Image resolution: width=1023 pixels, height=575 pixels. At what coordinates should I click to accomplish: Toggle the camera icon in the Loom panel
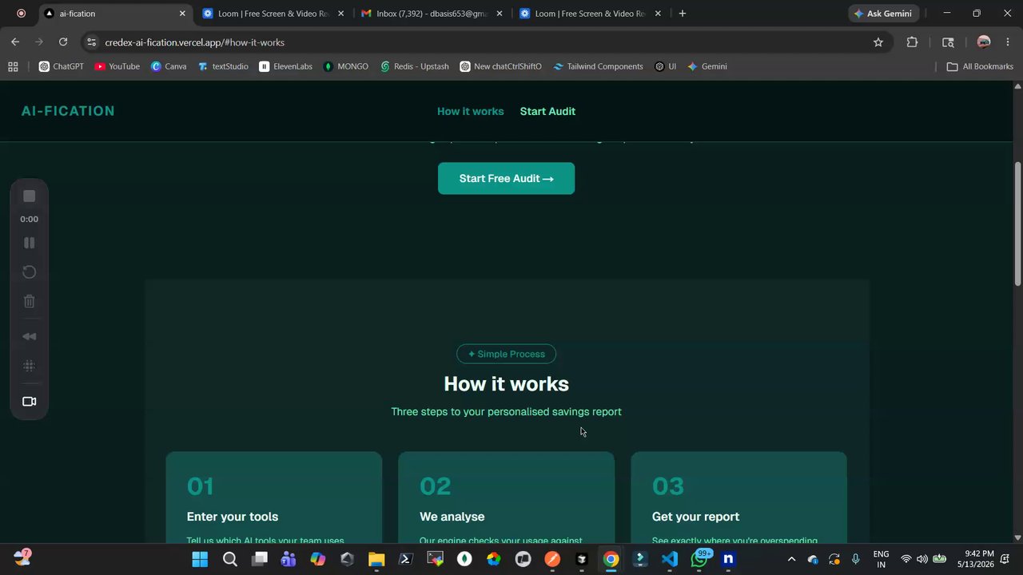(29, 402)
